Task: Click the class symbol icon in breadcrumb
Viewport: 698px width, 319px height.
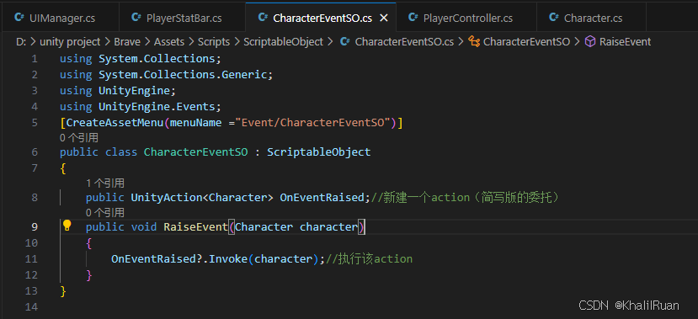Action: pos(474,42)
